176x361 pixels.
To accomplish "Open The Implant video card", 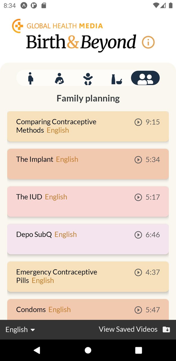I will [88, 164].
